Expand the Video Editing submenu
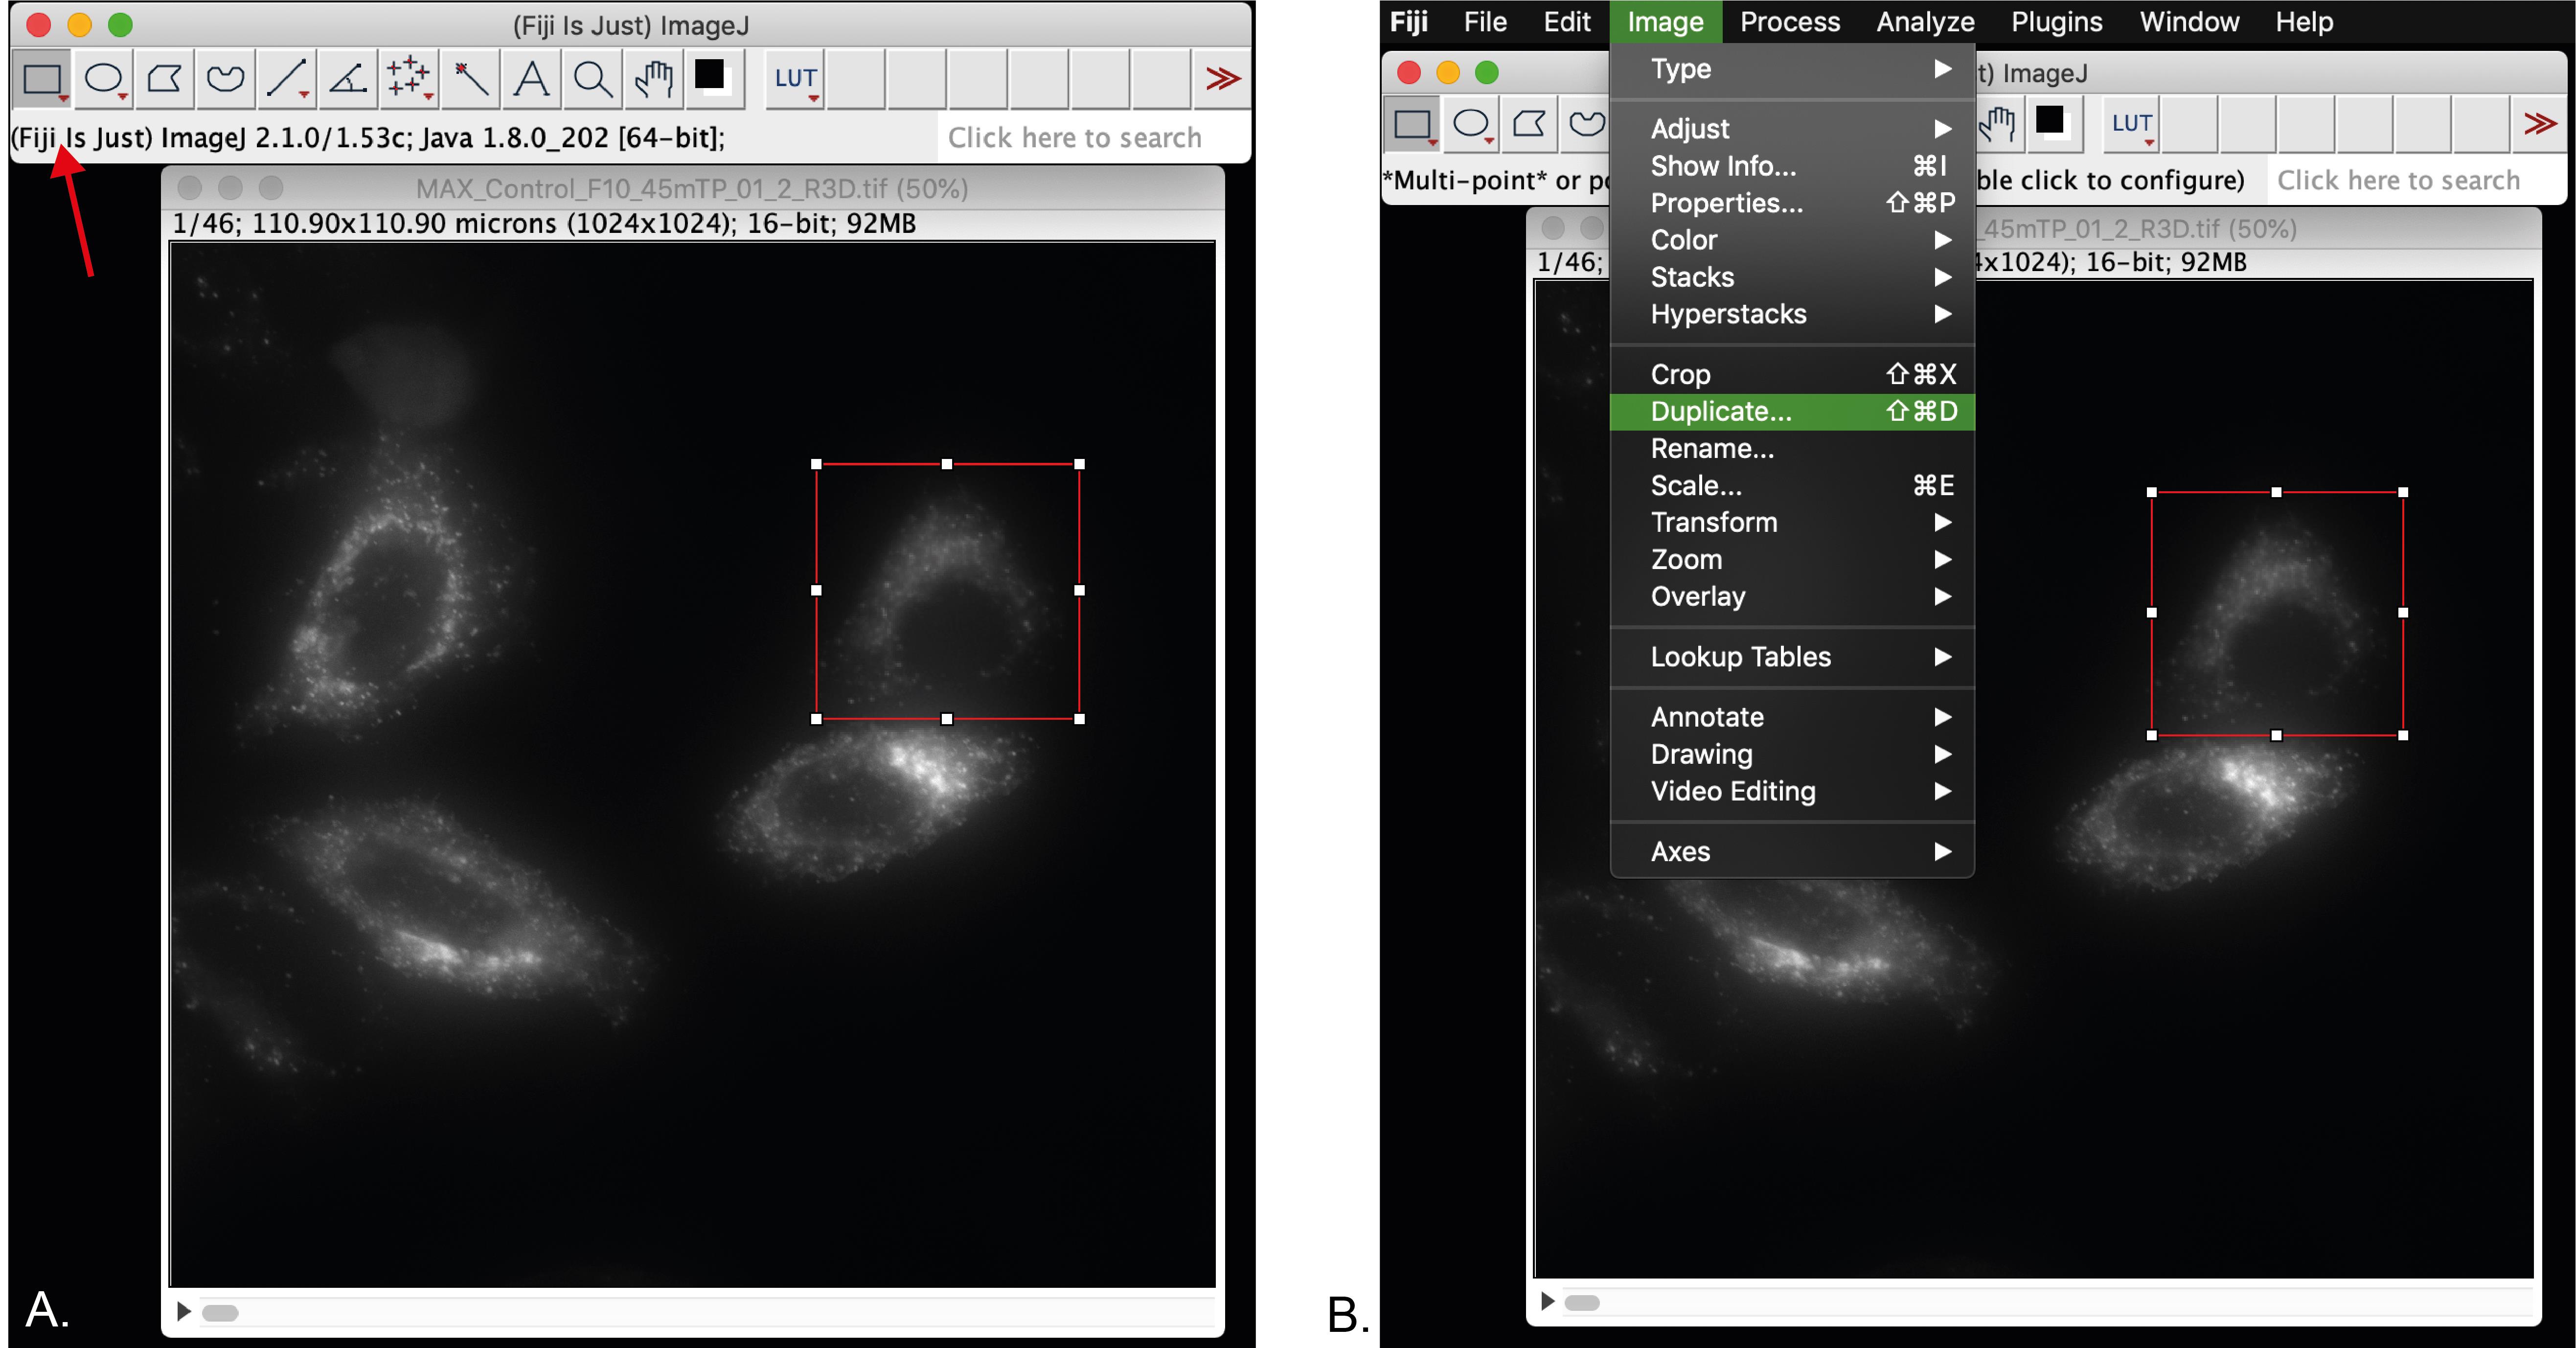Viewport: 2576px width, 1348px height. click(1792, 791)
